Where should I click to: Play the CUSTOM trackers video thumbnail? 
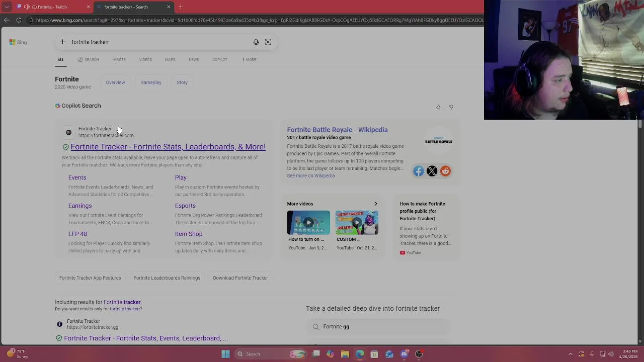357,223
